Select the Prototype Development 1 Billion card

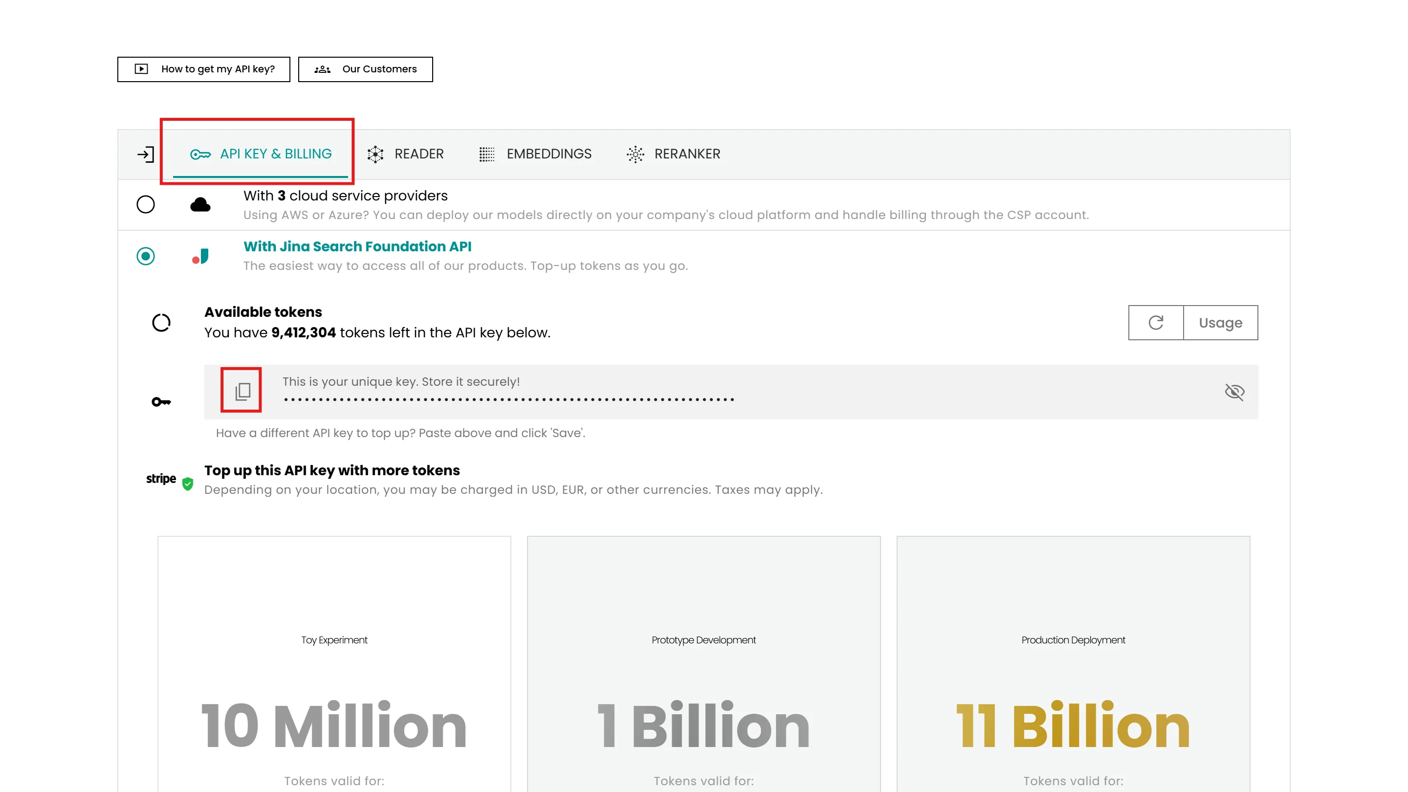[x=704, y=664]
